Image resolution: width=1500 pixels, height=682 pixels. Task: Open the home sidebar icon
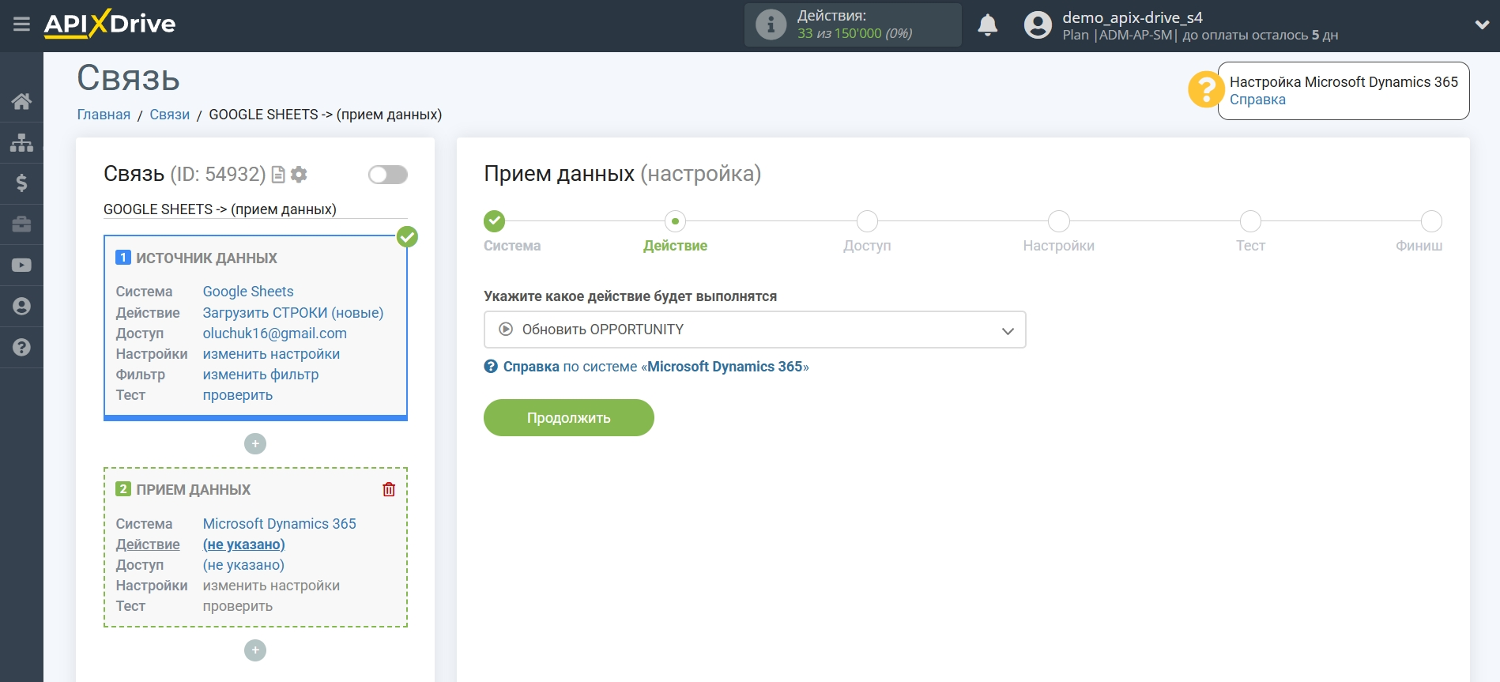tap(21, 101)
